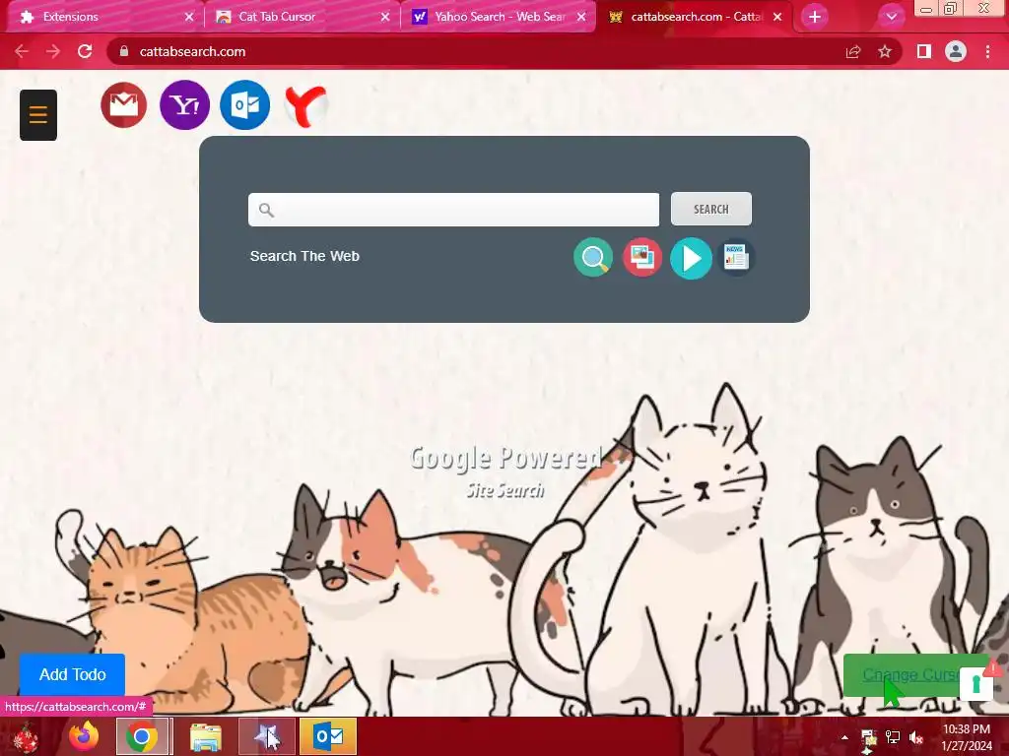Open the taskbar clock and date

point(967,737)
